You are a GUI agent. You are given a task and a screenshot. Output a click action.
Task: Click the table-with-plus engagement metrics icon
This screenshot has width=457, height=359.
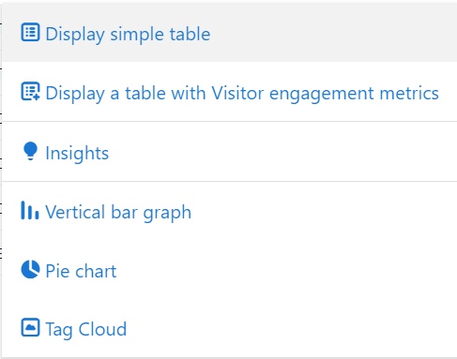(30, 91)
